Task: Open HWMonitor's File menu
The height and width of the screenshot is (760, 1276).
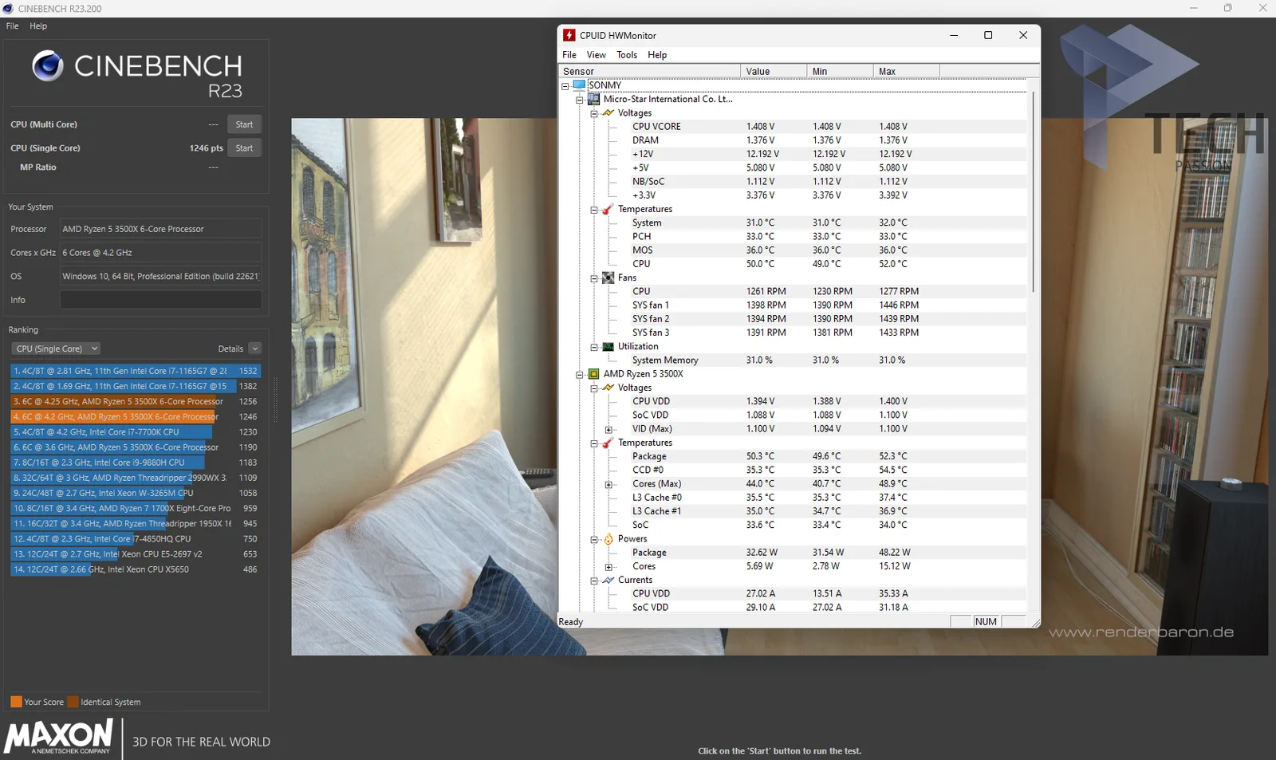Action: click(569, 55)
